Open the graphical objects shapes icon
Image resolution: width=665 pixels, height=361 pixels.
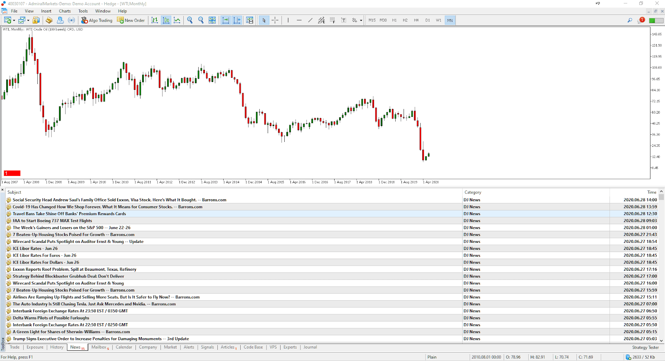pyautogui.click(x=355, y=20)
